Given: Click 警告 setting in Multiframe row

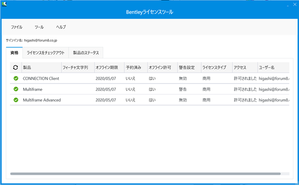Looking at the screenshot, I should [x=183, y=89].
